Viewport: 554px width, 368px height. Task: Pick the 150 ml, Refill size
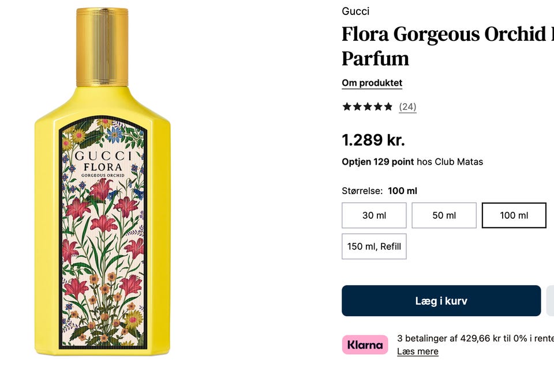[x=374, y=246]
